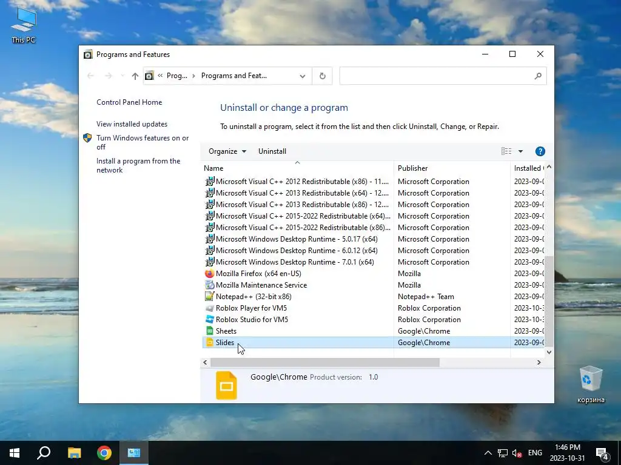This screenshot has width=621, height=465.
Task: Click the Mozilla Maintenance Service icon
Action: click(x=209, y=285)
